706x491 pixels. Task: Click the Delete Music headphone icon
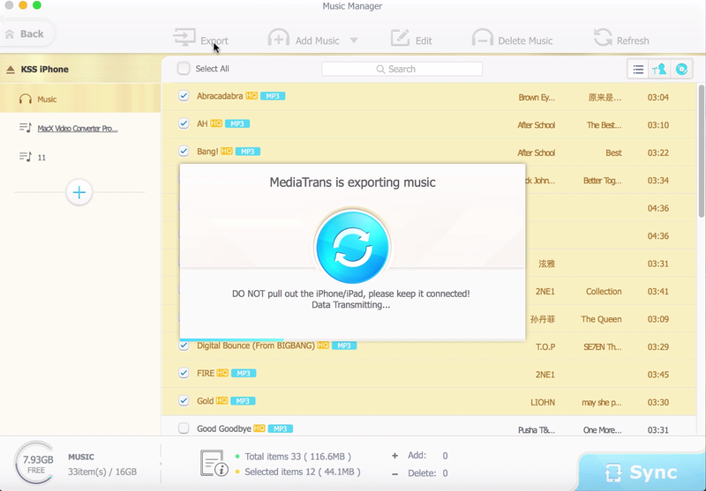pos(482,38)
